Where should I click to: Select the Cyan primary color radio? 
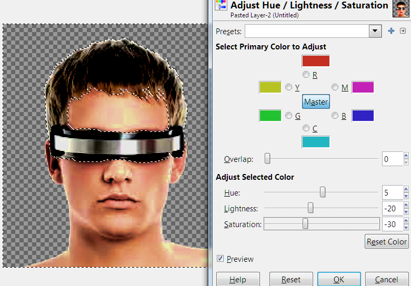pyautogui.click(x=306, y=128)
